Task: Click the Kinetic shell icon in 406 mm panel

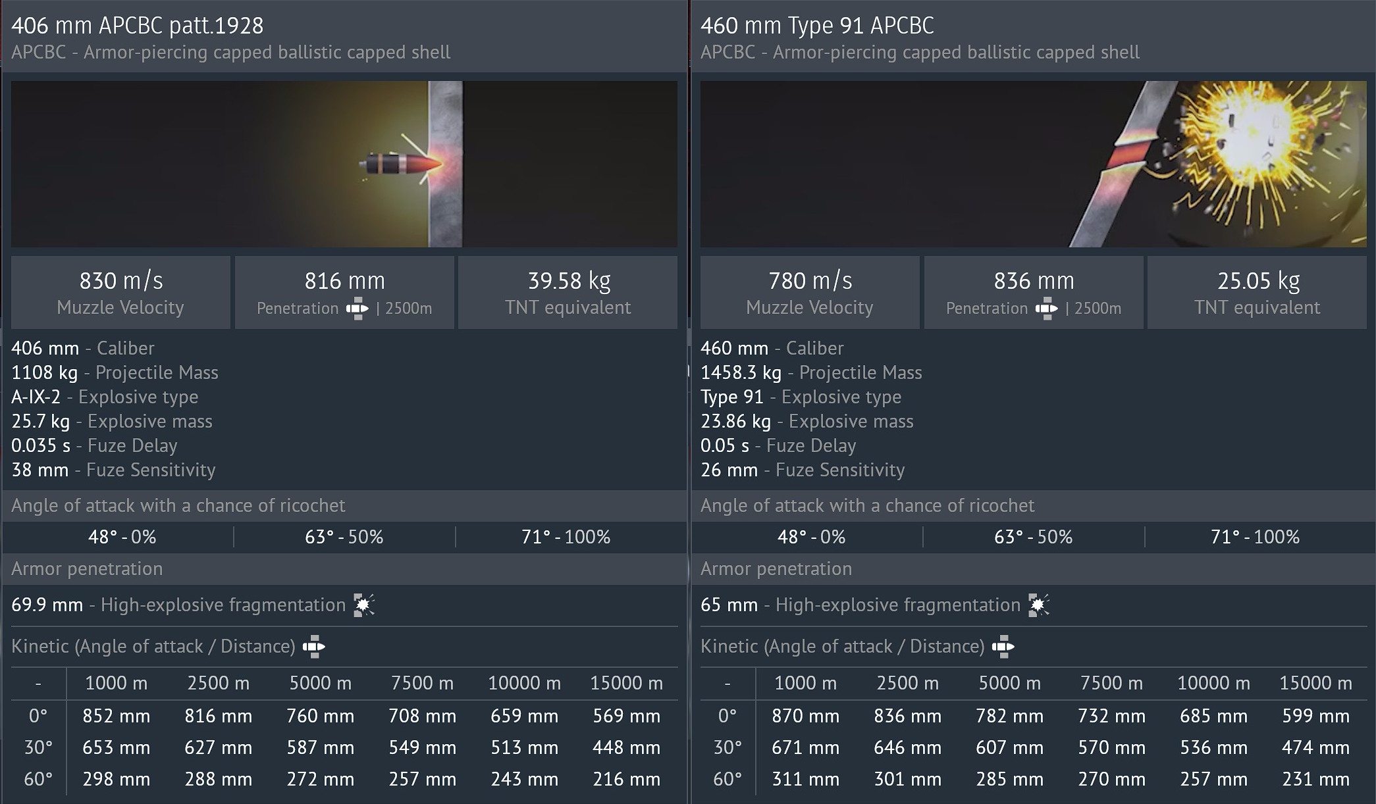Action: click(313, 646)
